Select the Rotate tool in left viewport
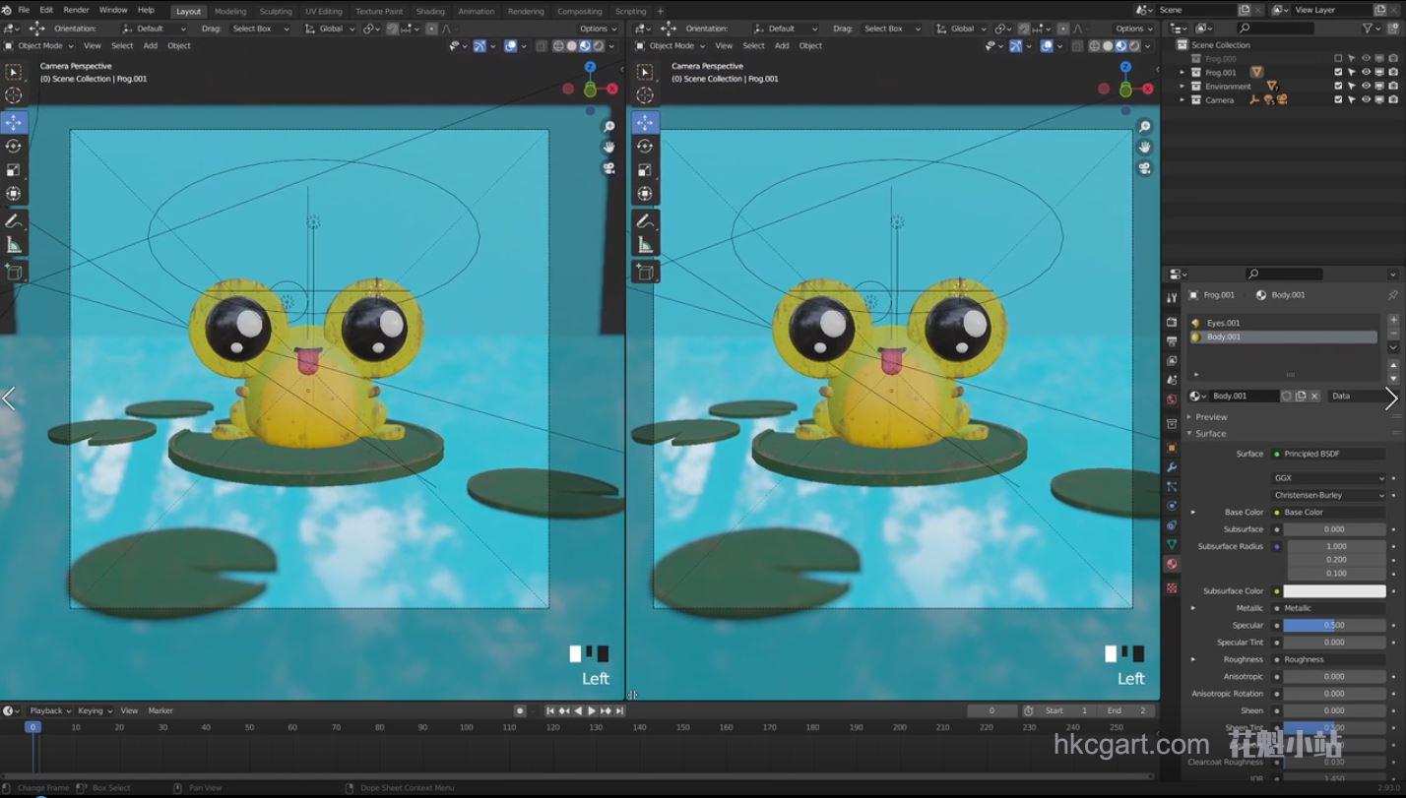 click(14, 146)
